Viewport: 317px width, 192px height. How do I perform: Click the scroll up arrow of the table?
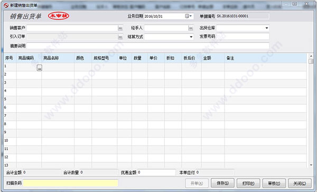coord(311,56)
